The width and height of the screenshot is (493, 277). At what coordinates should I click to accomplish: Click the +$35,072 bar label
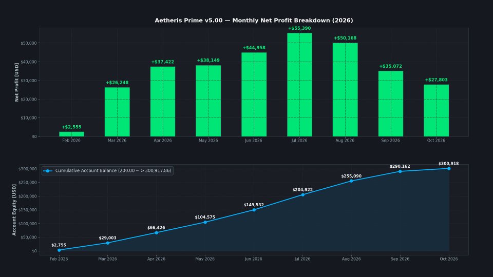coord(390,66)
